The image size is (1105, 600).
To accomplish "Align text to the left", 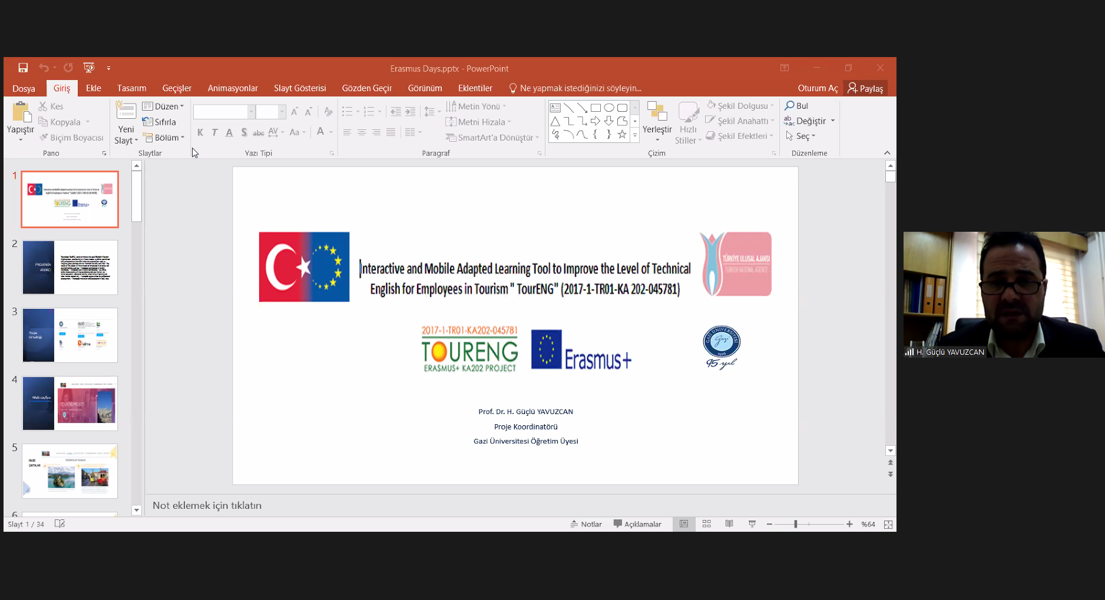I will pos(347,132).
